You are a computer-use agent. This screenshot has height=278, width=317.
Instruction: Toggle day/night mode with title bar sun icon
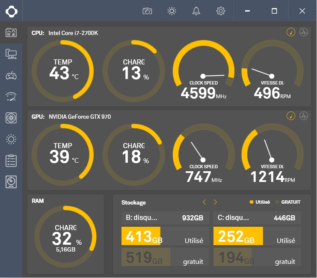click(x=172, y=11)
